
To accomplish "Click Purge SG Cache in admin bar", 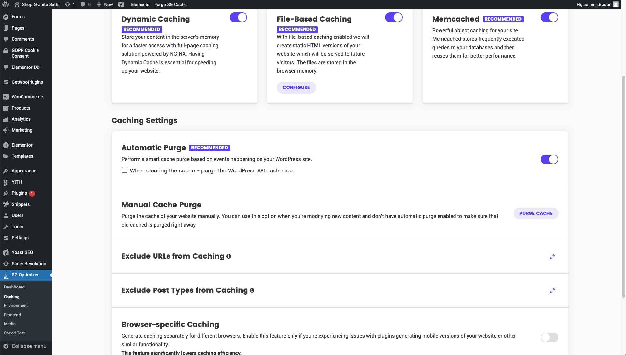I will click(x=170, y=4).
